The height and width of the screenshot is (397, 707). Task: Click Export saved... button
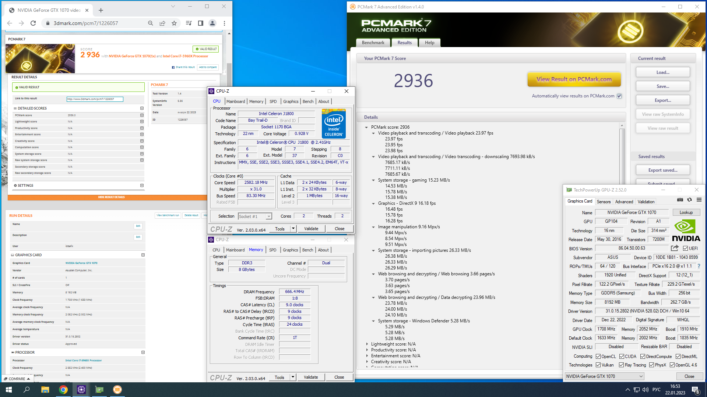[663, 170]
